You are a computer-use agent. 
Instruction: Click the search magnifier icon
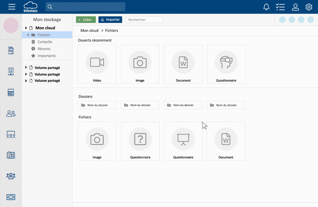coord(50,7)
